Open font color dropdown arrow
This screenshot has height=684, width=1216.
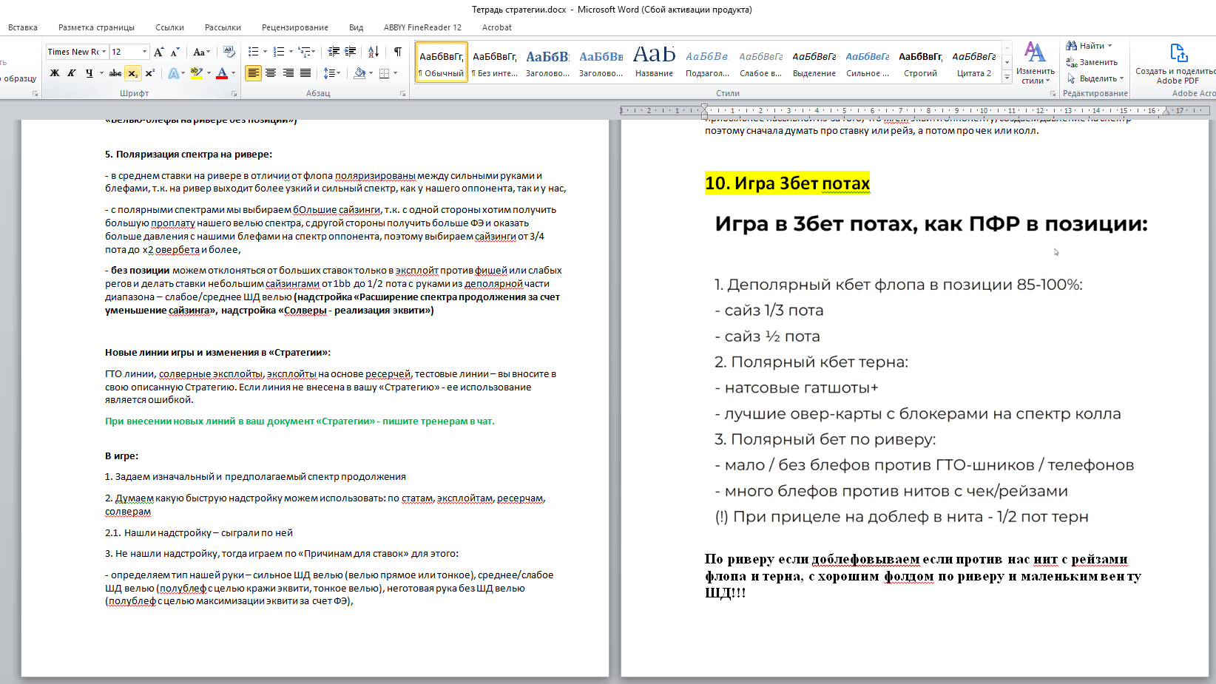pos(234,73)
